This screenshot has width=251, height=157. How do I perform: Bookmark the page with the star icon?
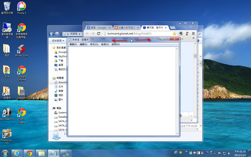(174, 34)
